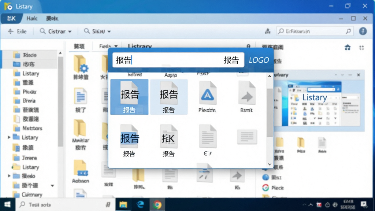
Task: Show hidden tray icons chevron
Action: click(x=311, y=204)
